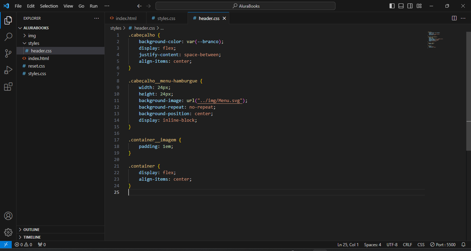Image resolution: width=471 pixels, height=251 pixels.
Task: Split the editor to the right
Action: click(x=454, y=18)
